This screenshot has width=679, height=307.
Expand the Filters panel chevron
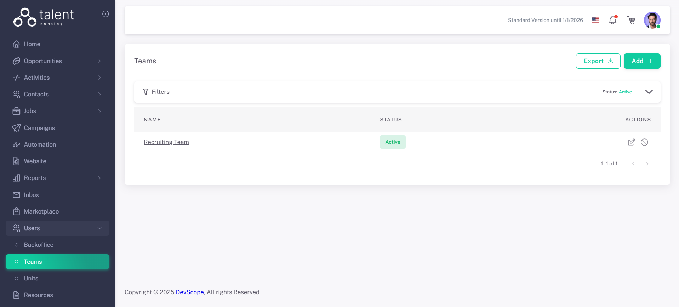[x=649, y=92]
